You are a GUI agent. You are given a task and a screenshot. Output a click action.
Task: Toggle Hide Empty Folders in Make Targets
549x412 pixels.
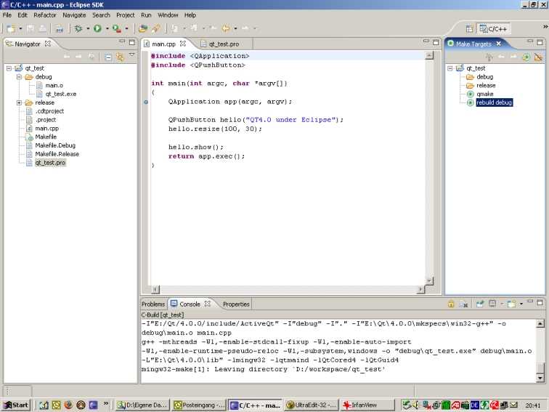(x=539, y=57)
